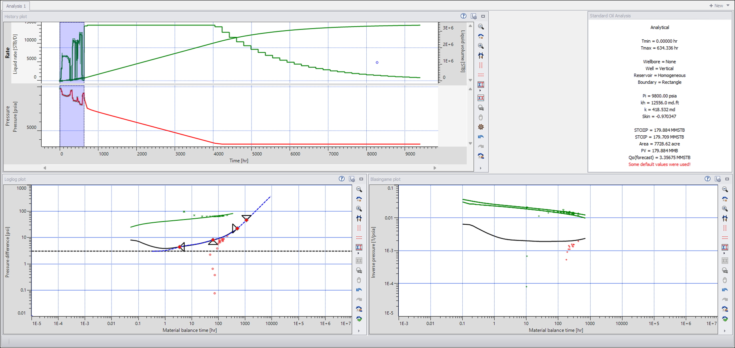Screen dimensions: 735x348
Task: Click the Loglog plot title label
Action: pyautogui.click(x=15, y=179)
